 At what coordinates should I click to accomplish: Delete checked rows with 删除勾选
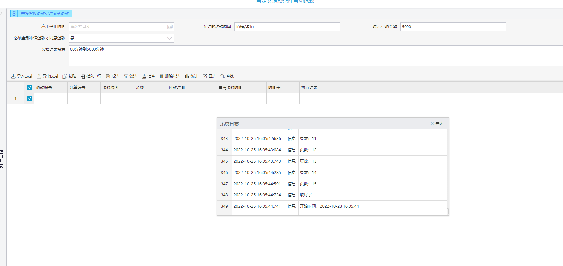click(170, 76)
